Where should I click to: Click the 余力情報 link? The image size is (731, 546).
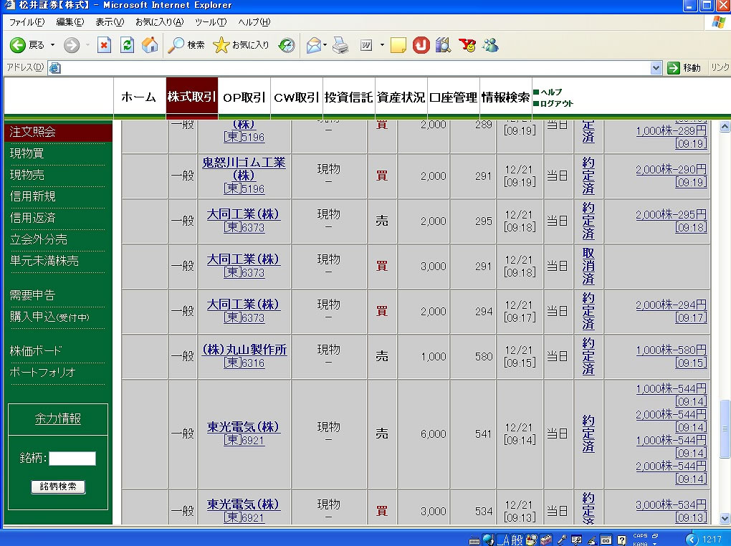pos(58,418)
